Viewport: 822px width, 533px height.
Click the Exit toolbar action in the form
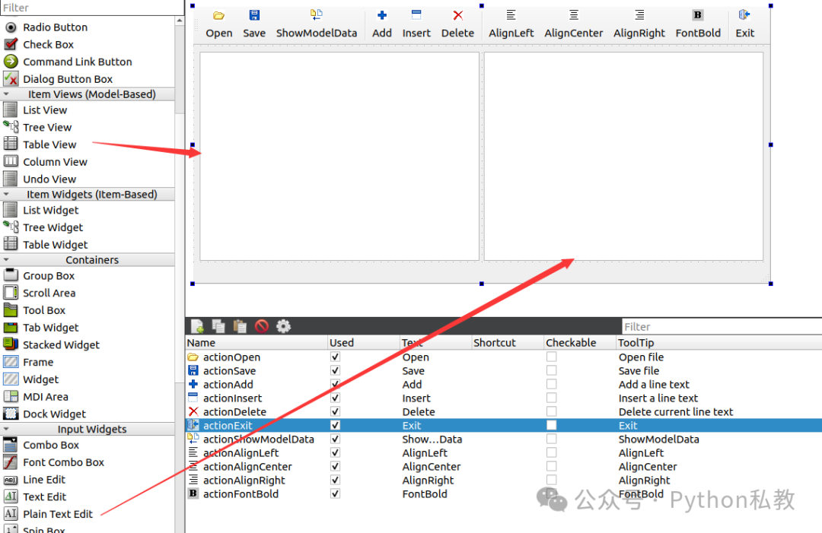pos(744,24)
